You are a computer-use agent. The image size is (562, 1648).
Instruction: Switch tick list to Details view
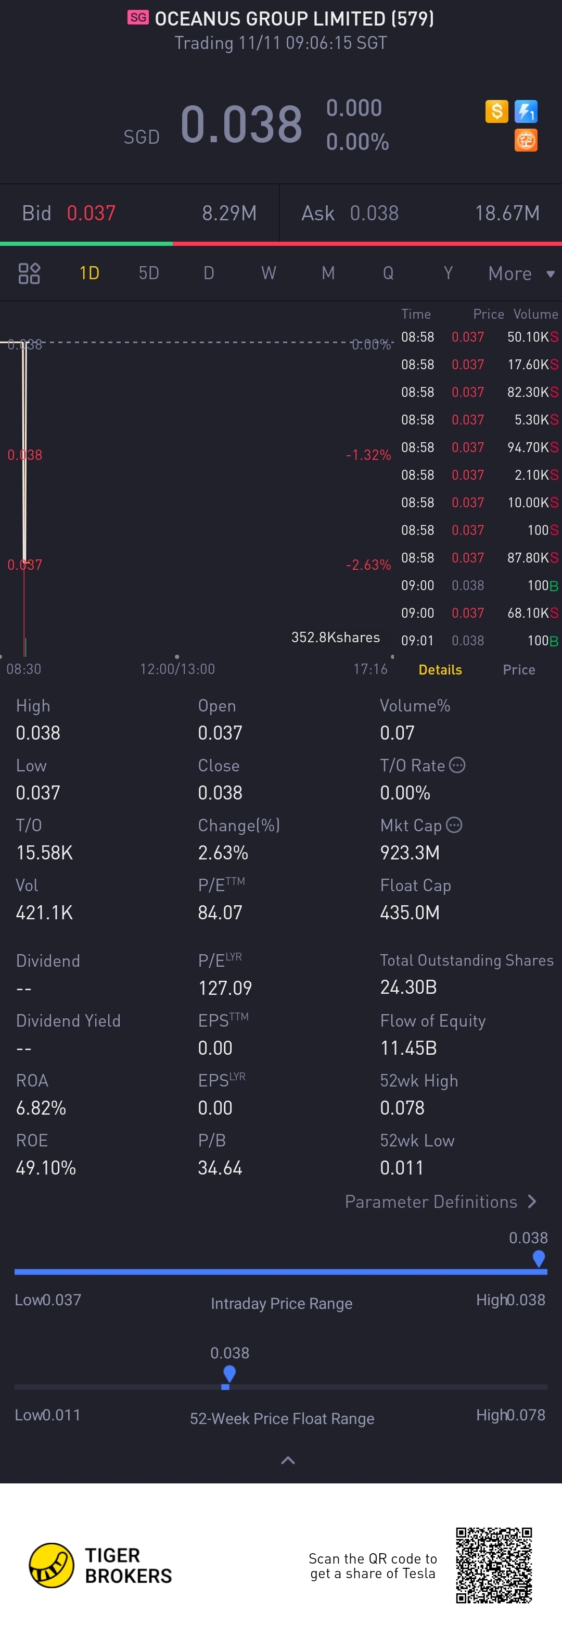(x=440, y=669)
